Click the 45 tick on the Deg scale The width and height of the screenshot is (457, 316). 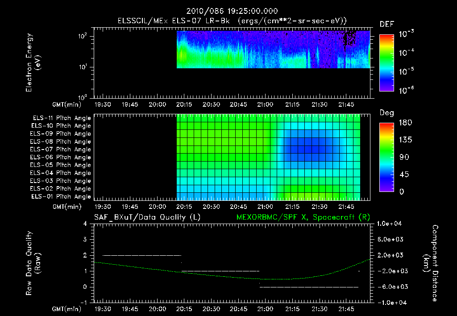[x=404, y=175]
